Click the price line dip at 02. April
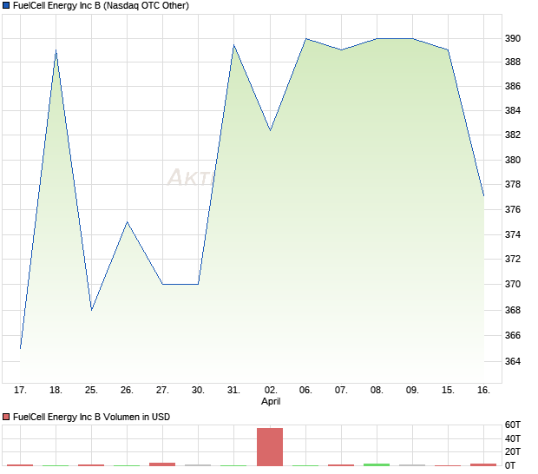This screenshot has width=538, height=474. 271,130
